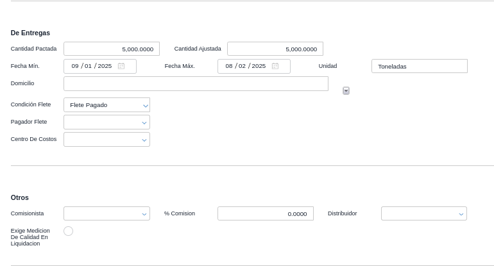Click the Unidad field showing Toneladas

[419, 66]
